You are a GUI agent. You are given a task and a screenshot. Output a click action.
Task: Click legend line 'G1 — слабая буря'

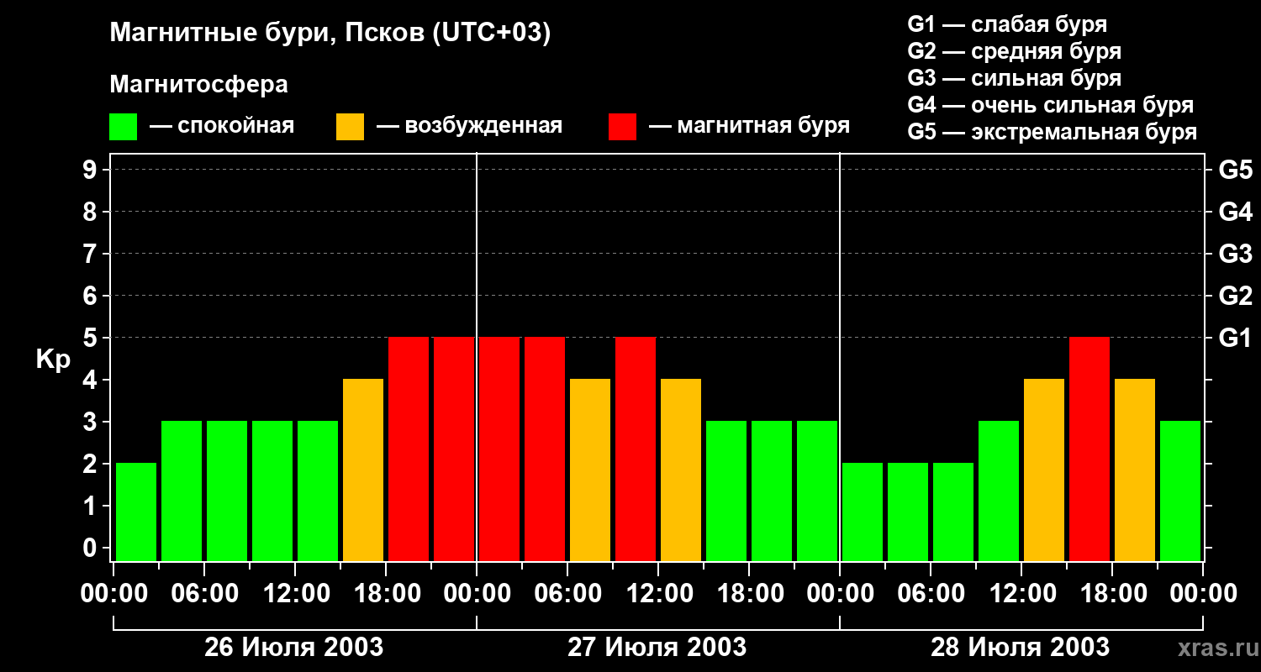point(1007,24)
